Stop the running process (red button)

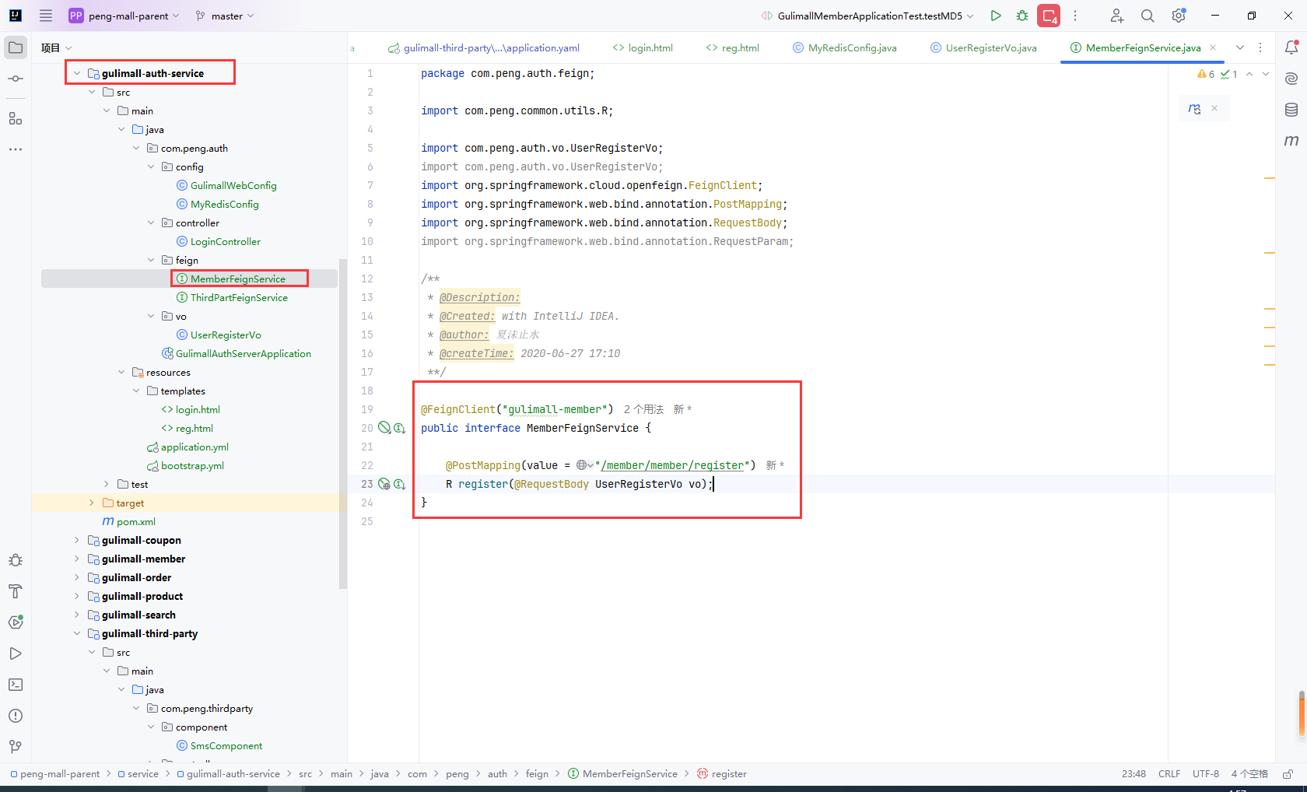click(1049, 16)
